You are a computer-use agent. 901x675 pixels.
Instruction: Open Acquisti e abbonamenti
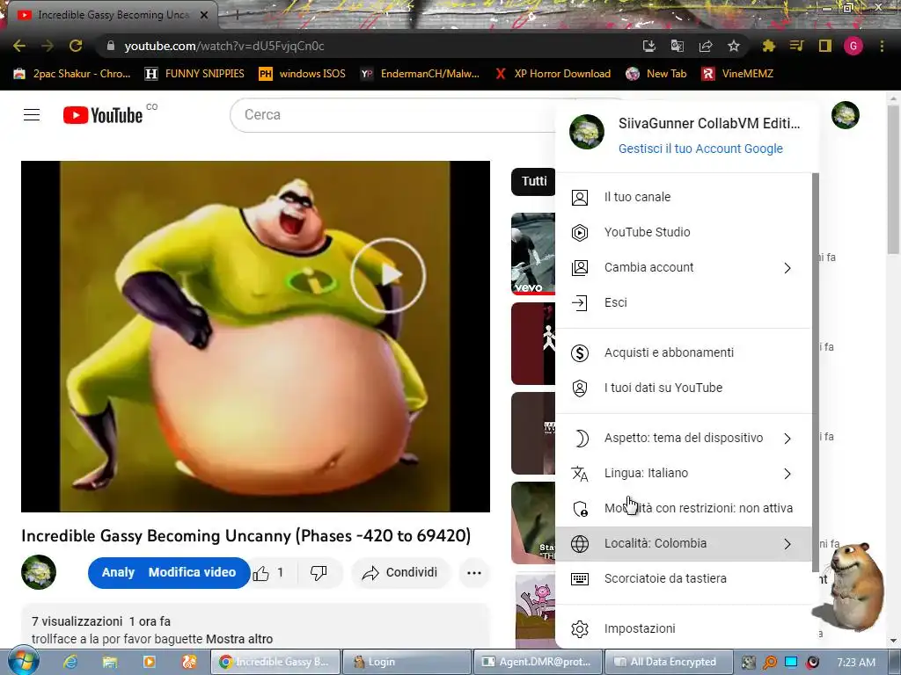pyautogui.click(x=684, y=352)
